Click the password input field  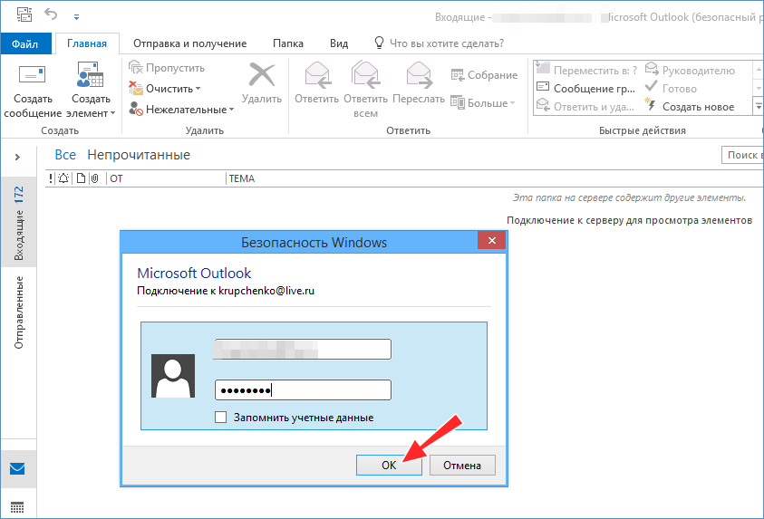pos(302,390)
